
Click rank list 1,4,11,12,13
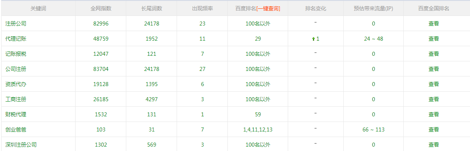[x=258, y=129]
